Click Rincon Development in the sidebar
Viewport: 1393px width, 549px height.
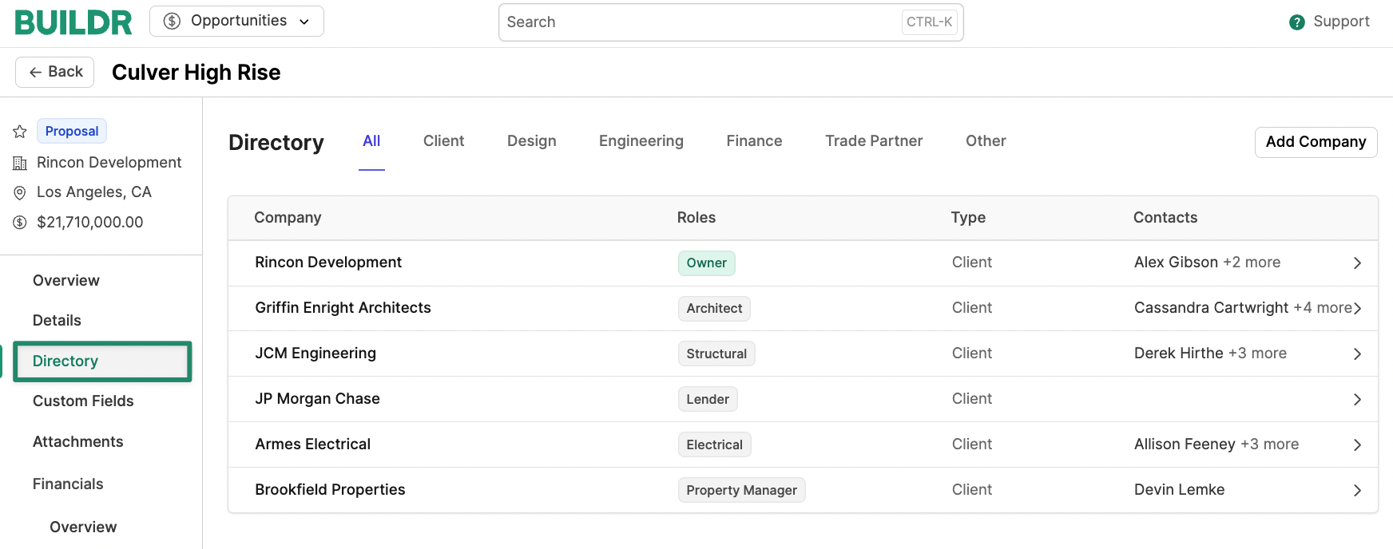pyautogui.click(x=109, y=163)
